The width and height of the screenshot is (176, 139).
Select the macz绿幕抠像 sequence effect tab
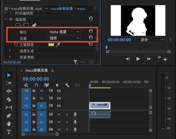click(69, 8)
